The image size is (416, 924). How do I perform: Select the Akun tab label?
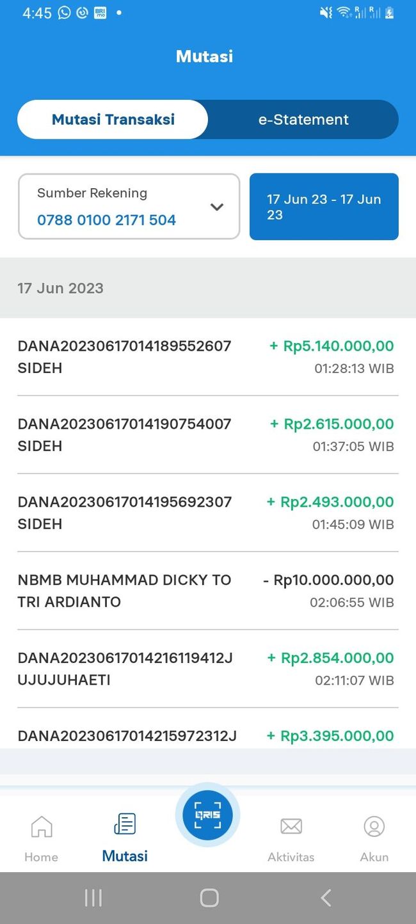pyautogui.click(x=374, y=857)
